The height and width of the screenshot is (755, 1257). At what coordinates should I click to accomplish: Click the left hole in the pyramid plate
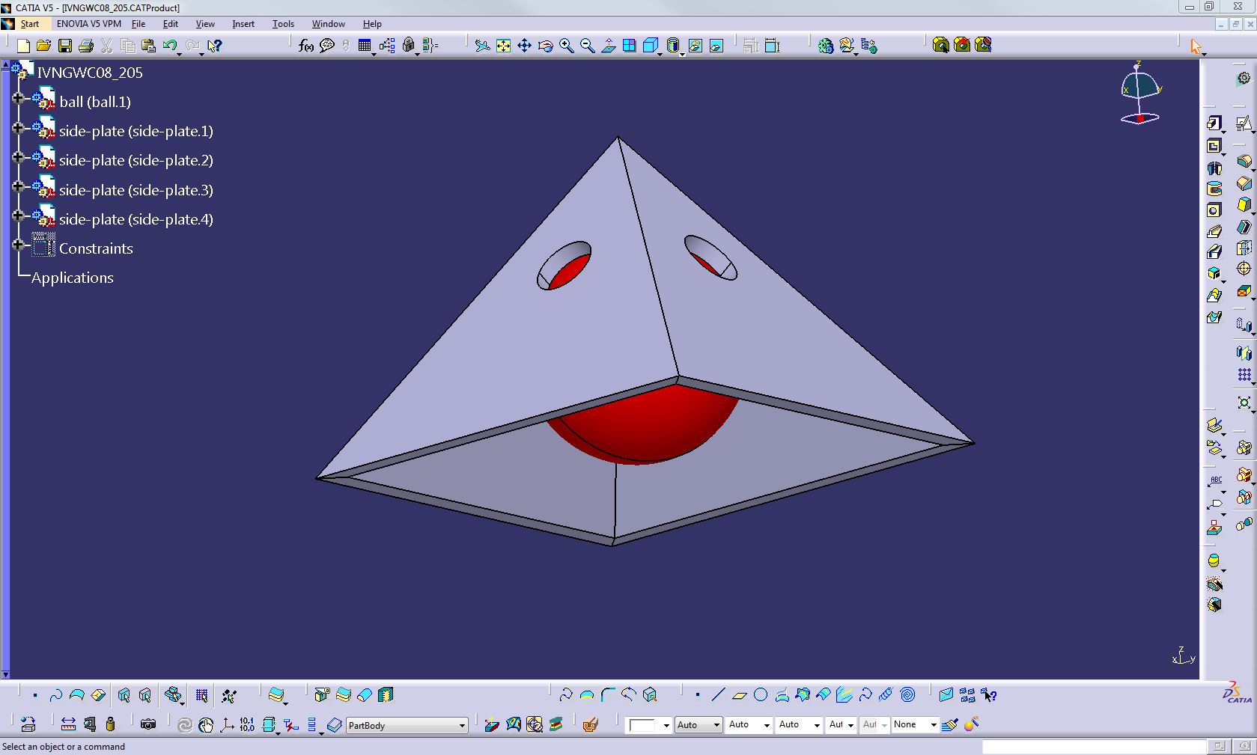click(x=564, y=266)
